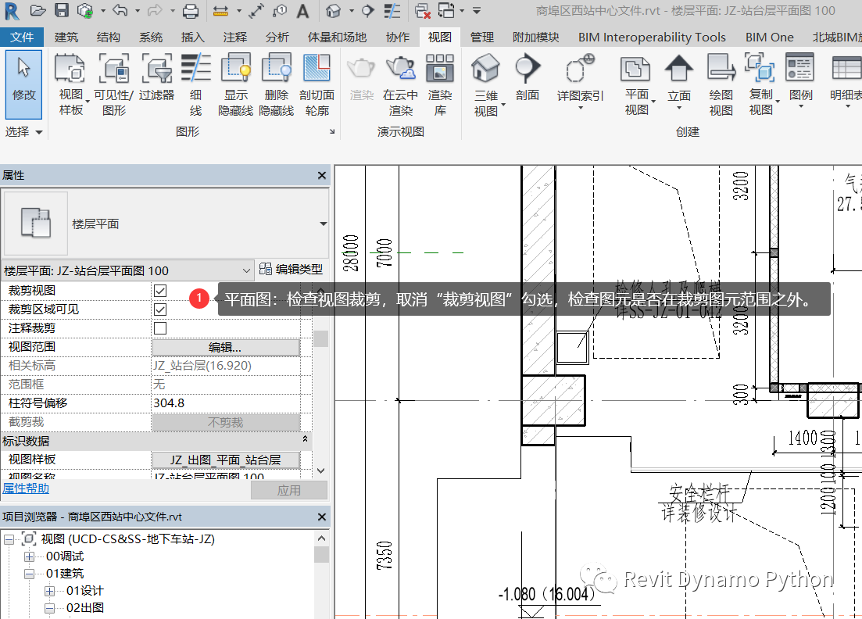Expand the 00调试 tree node
Screen dimensions: 862x619
[29, 556]
